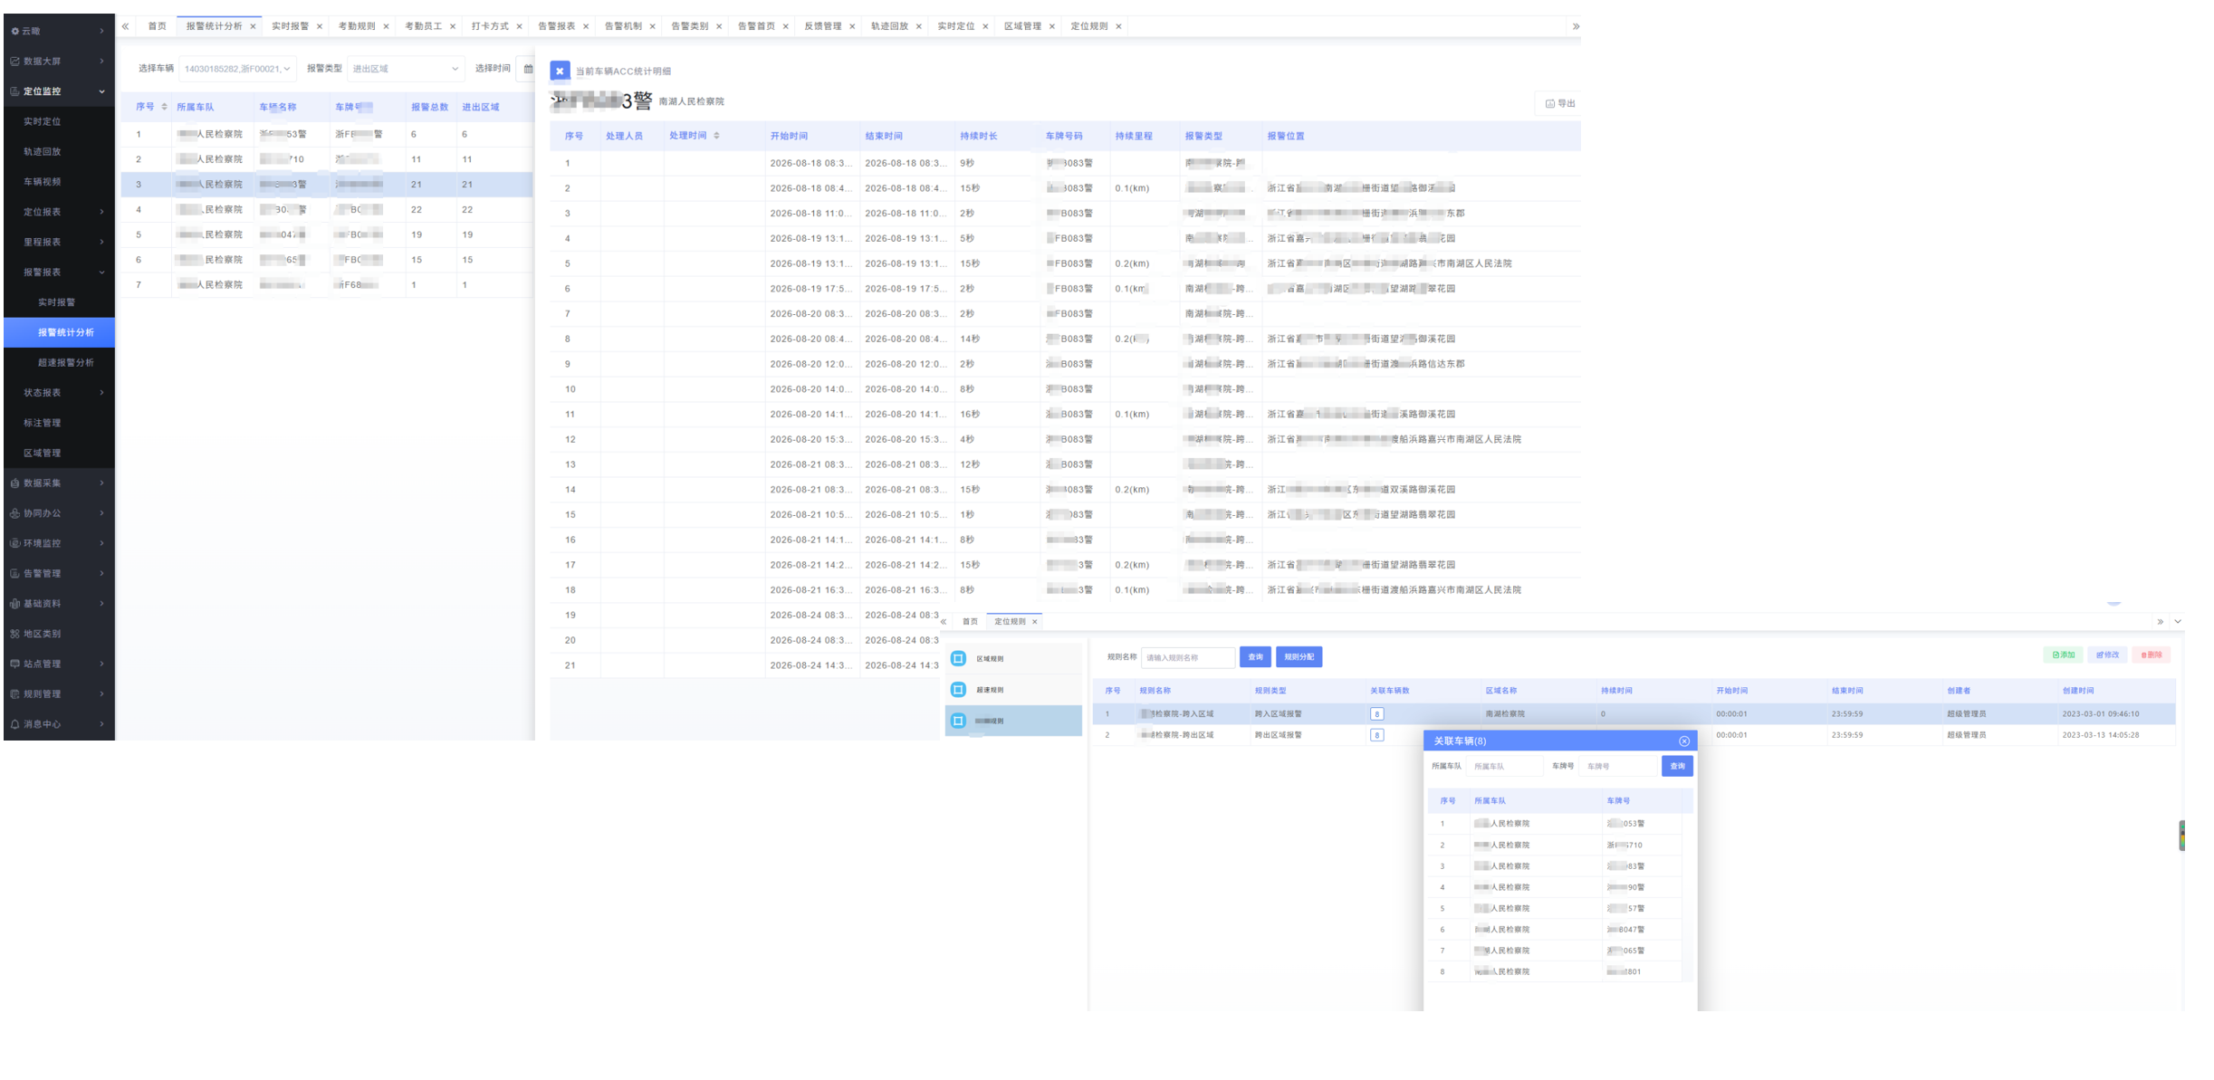Click the 所属车队 input in the 关联车辆 dialog
The width and height of the screenshot is (2214, 1080).
tap(1504, 766)
